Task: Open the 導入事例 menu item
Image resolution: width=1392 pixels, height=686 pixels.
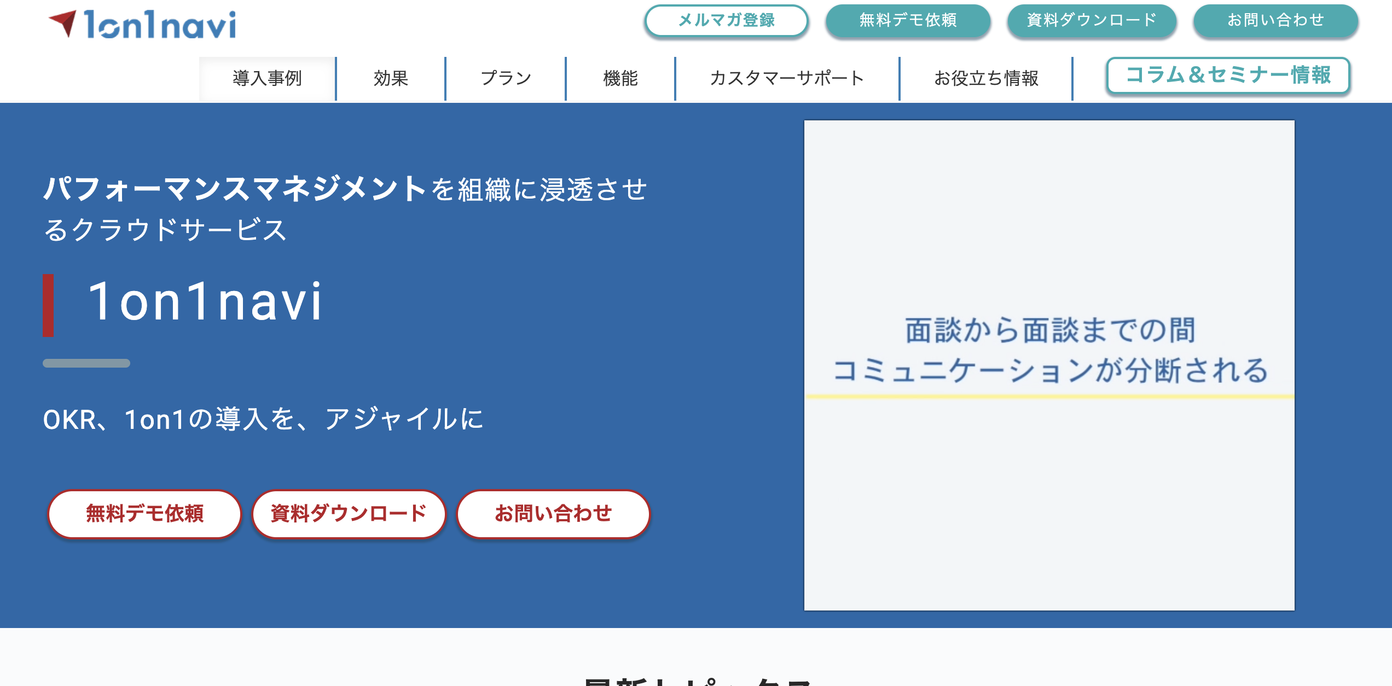Action: [267, 79]
